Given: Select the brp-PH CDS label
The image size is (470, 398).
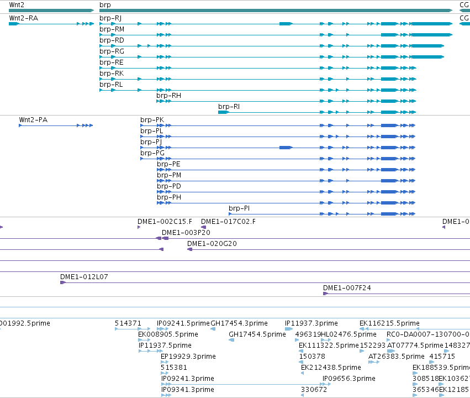Looking at the screenshot, I should point(169,197).
